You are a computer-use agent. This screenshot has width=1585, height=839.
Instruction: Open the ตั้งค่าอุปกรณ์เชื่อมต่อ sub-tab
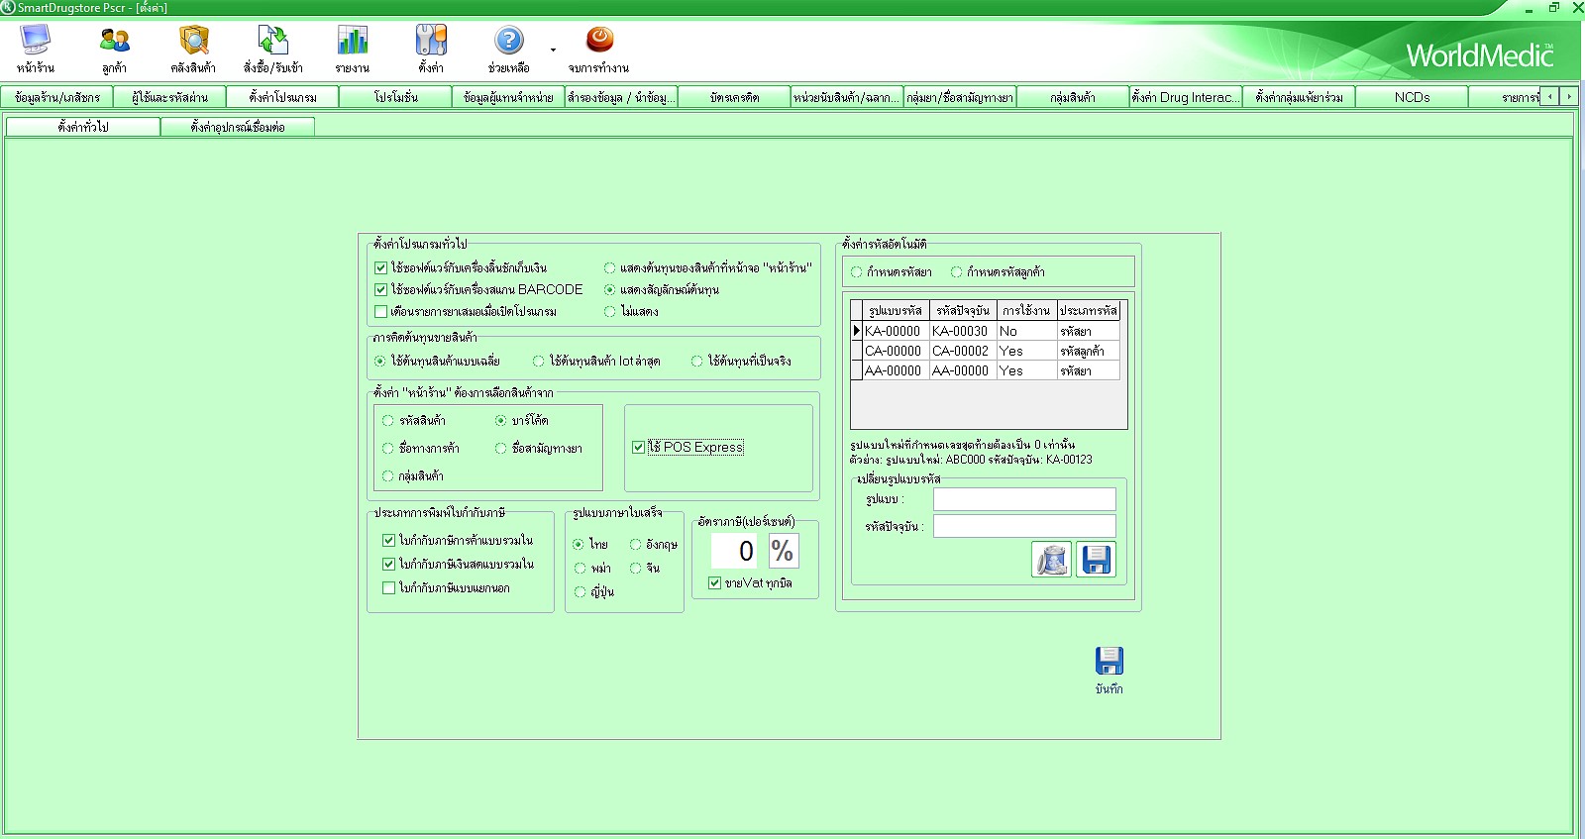click(238, 127)
